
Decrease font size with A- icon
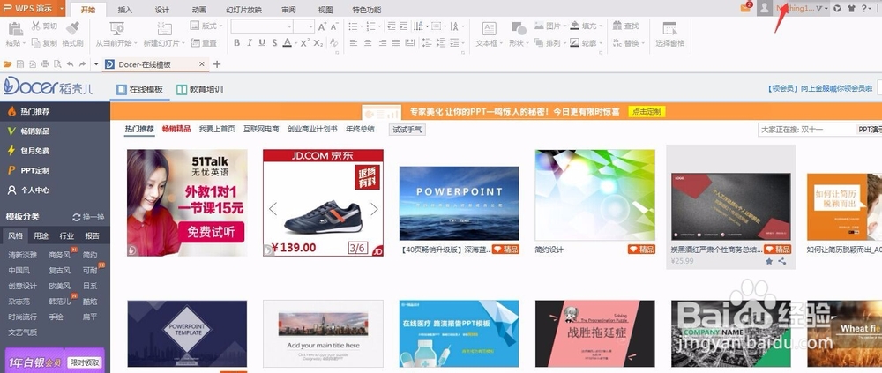[x=334, y=26]
